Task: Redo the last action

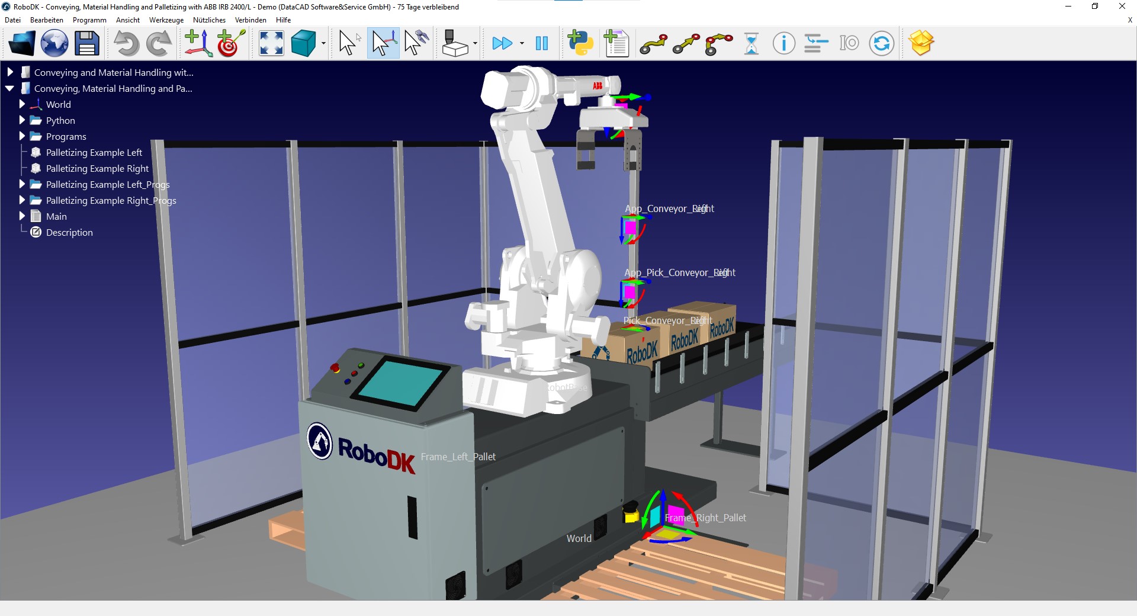Action: [x=159, y=43]
